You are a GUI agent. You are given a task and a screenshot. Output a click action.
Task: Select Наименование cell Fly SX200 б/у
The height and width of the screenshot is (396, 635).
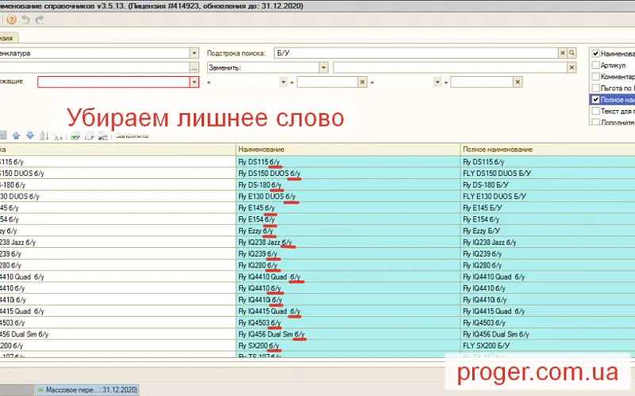pyautogui.click(x=348, y=346)
